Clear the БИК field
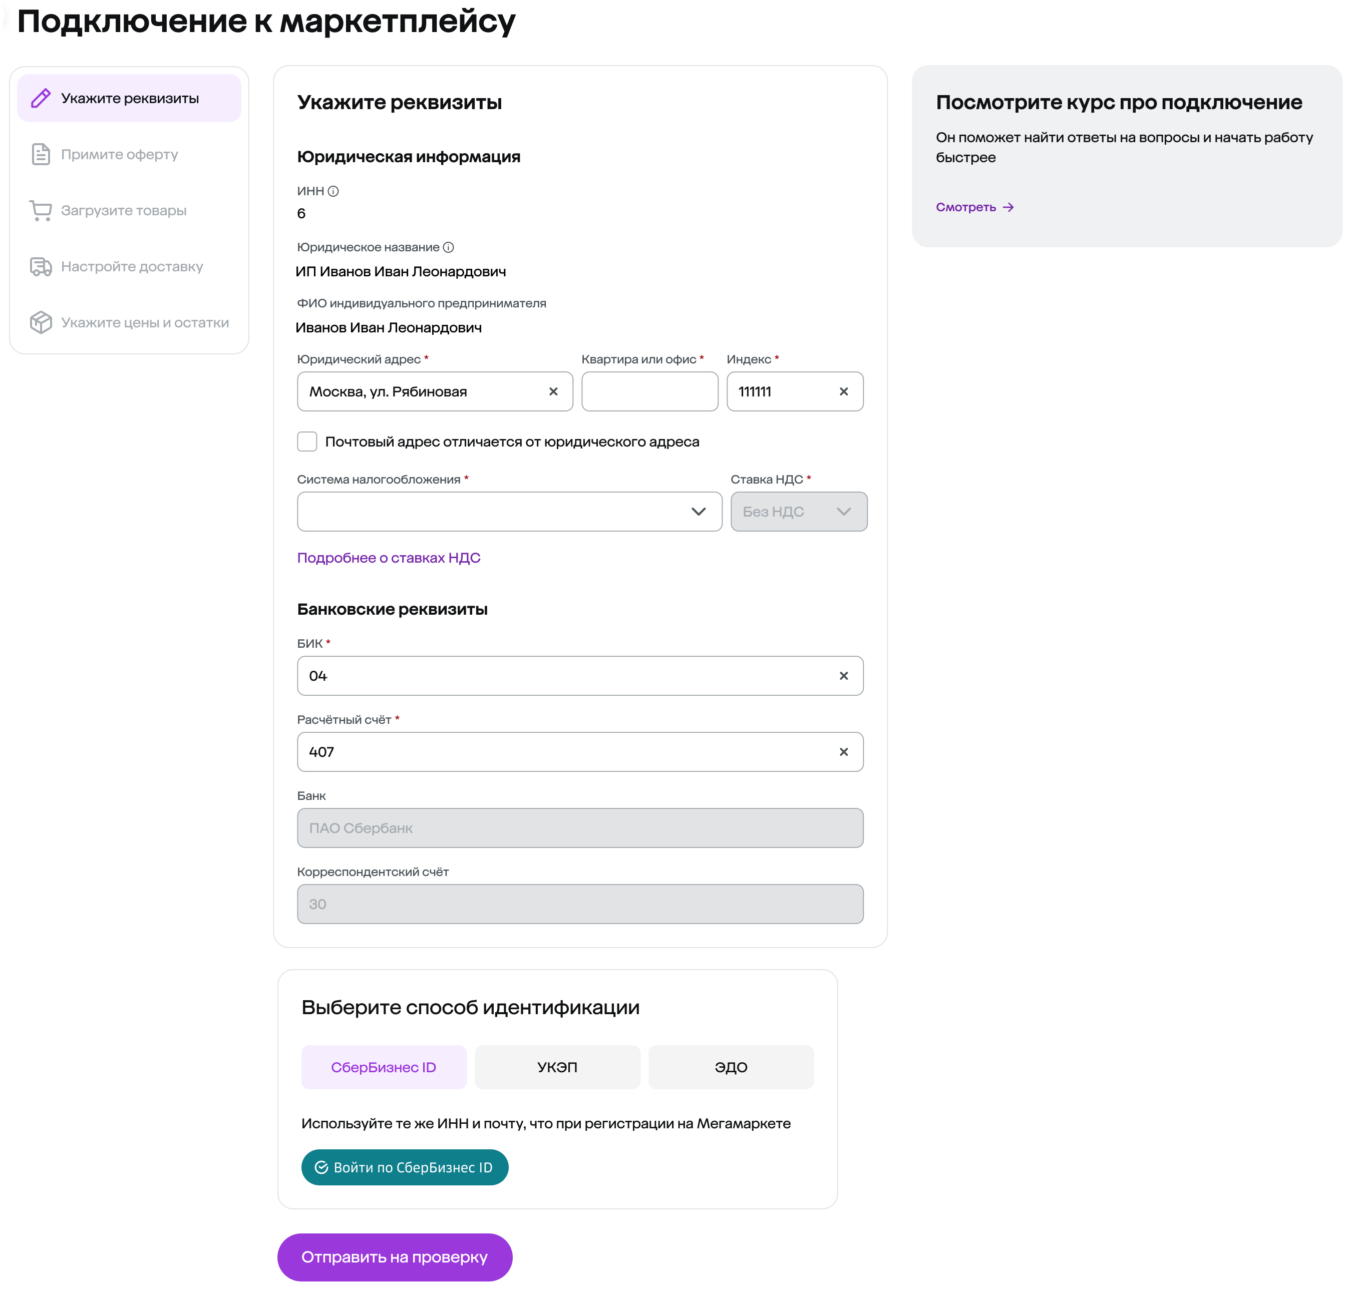The image size is (1356, 1296). [x=843, y=676]
